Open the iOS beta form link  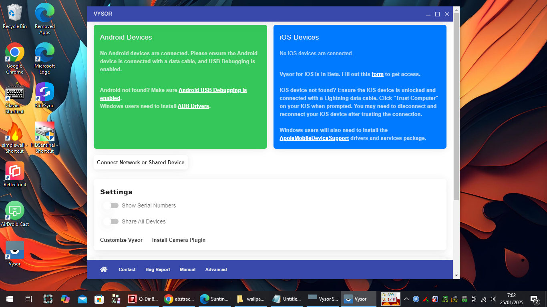click(x=378, y=74)
